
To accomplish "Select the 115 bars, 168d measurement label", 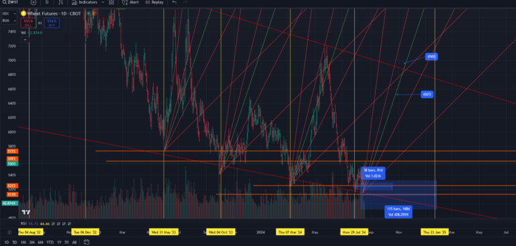I will (398, 212).
